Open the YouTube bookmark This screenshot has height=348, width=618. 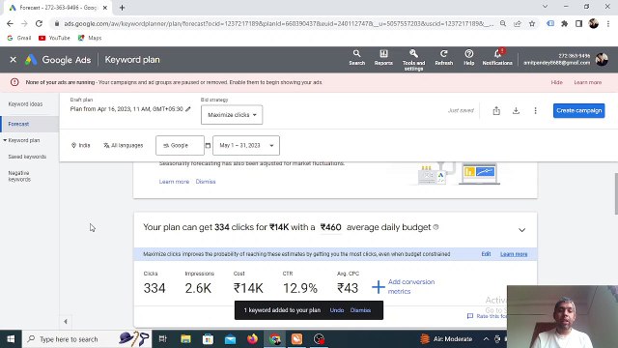point(54,38)
